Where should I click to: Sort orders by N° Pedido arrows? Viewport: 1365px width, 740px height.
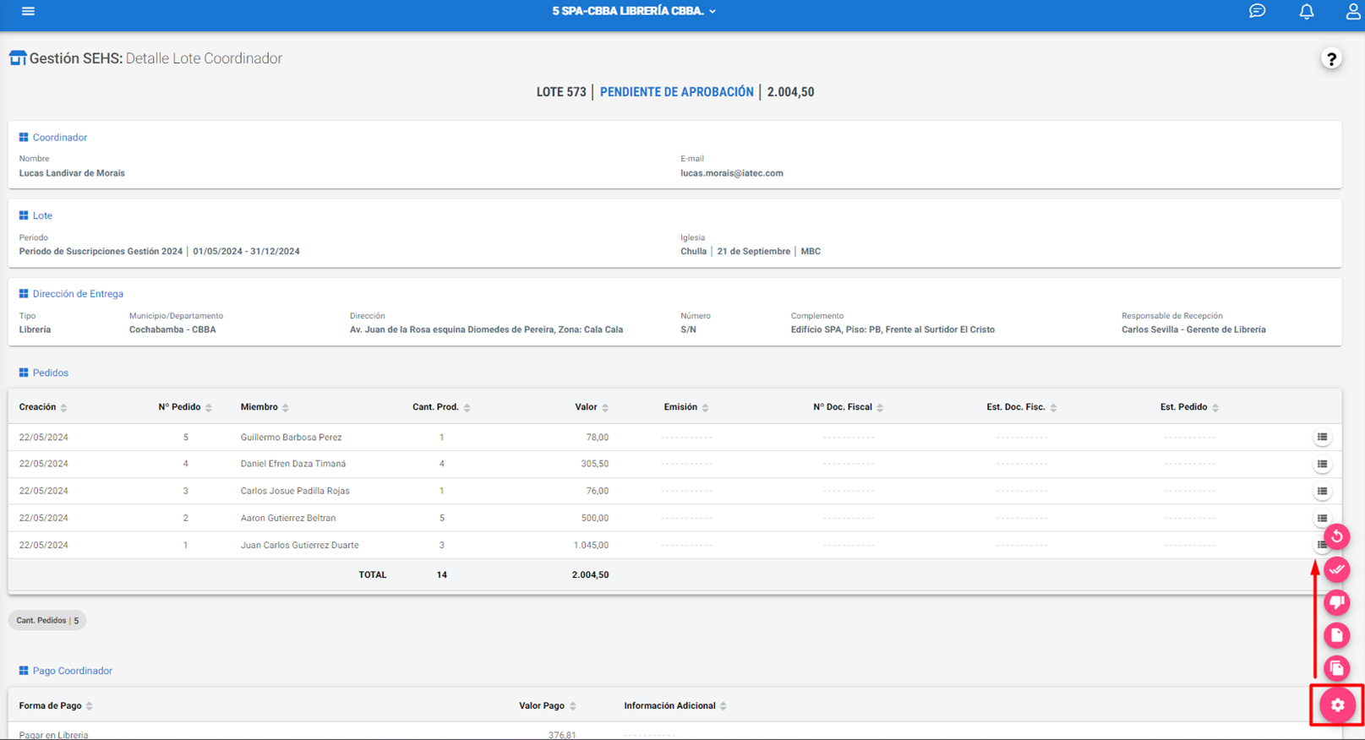(x=209, y=408)
